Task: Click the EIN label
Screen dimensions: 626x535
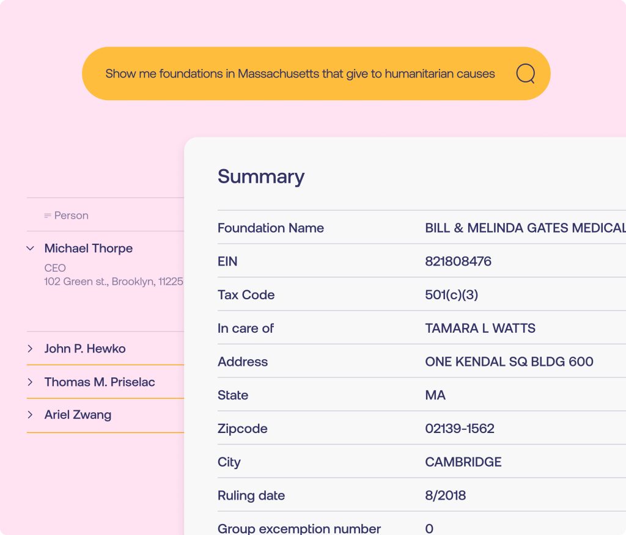Action: [x=227, y=261]
